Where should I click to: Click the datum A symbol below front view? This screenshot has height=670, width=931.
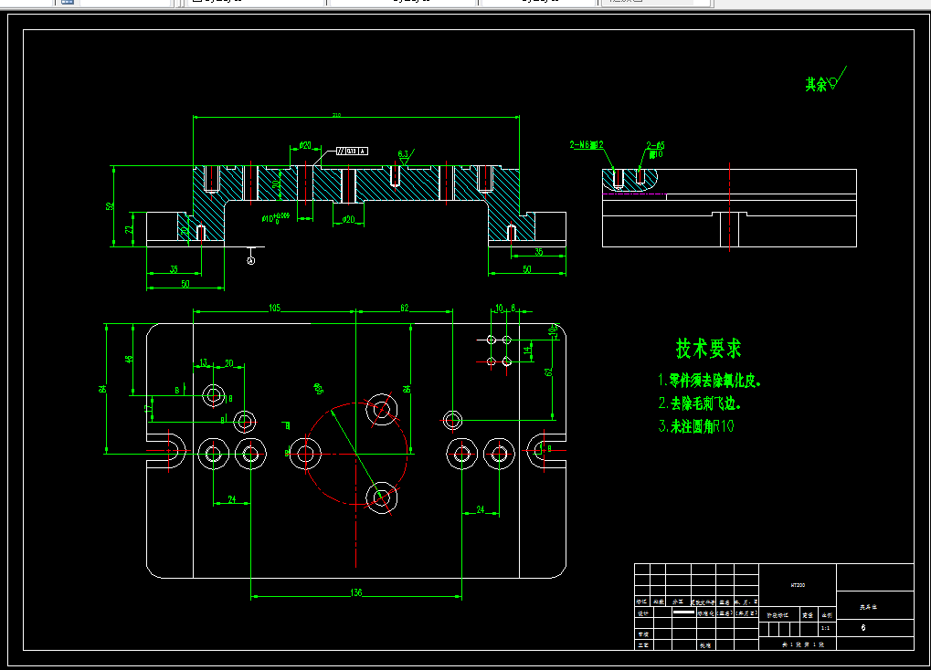point(251,260)
